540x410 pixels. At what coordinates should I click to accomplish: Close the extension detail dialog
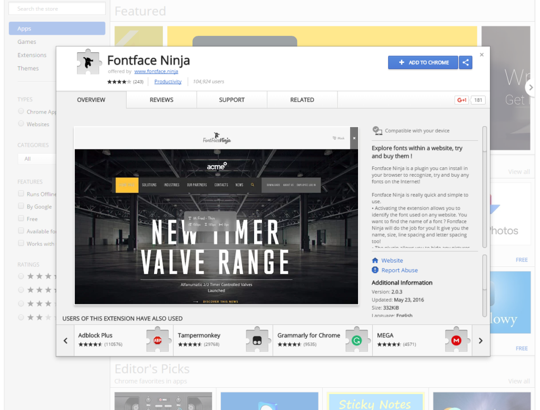482,55
